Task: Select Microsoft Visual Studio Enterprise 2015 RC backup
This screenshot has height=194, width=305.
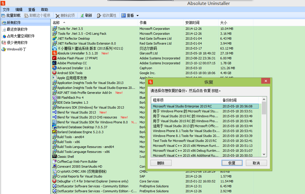Action: click(x=205, y=106)
